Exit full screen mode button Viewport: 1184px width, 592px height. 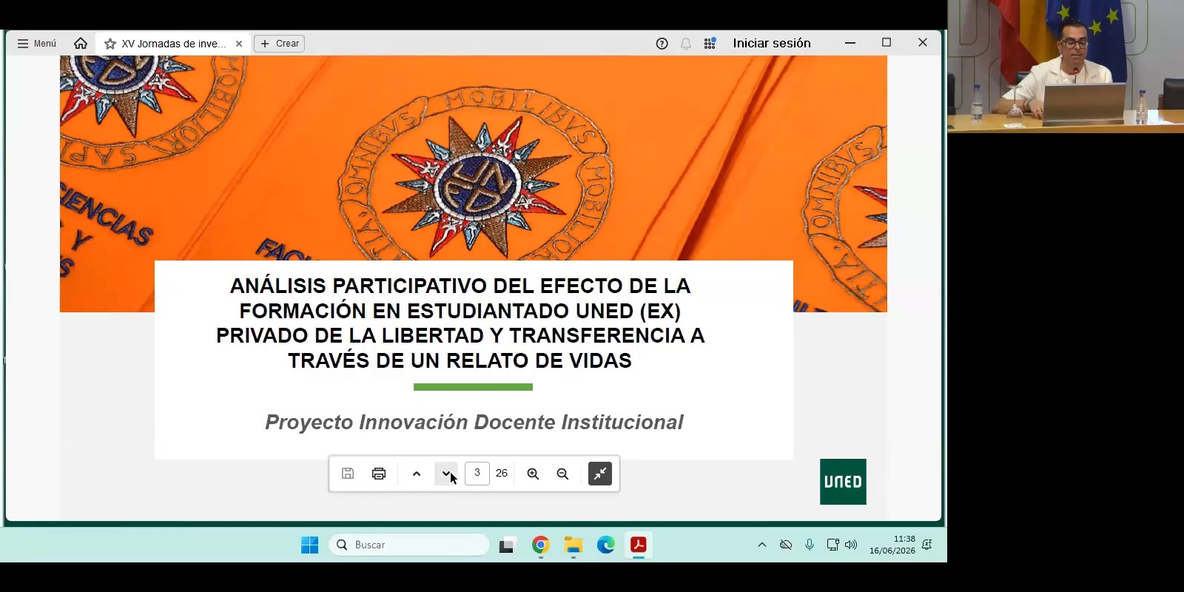600,474
